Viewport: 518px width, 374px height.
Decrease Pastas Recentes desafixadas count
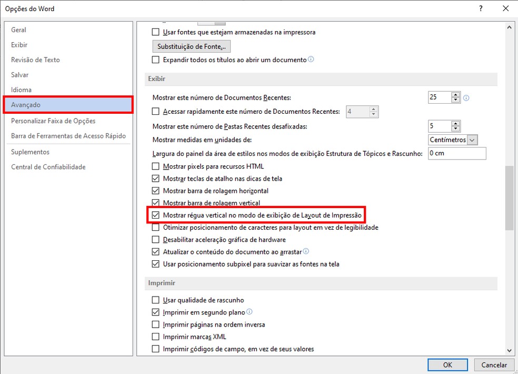click(455, 129)
